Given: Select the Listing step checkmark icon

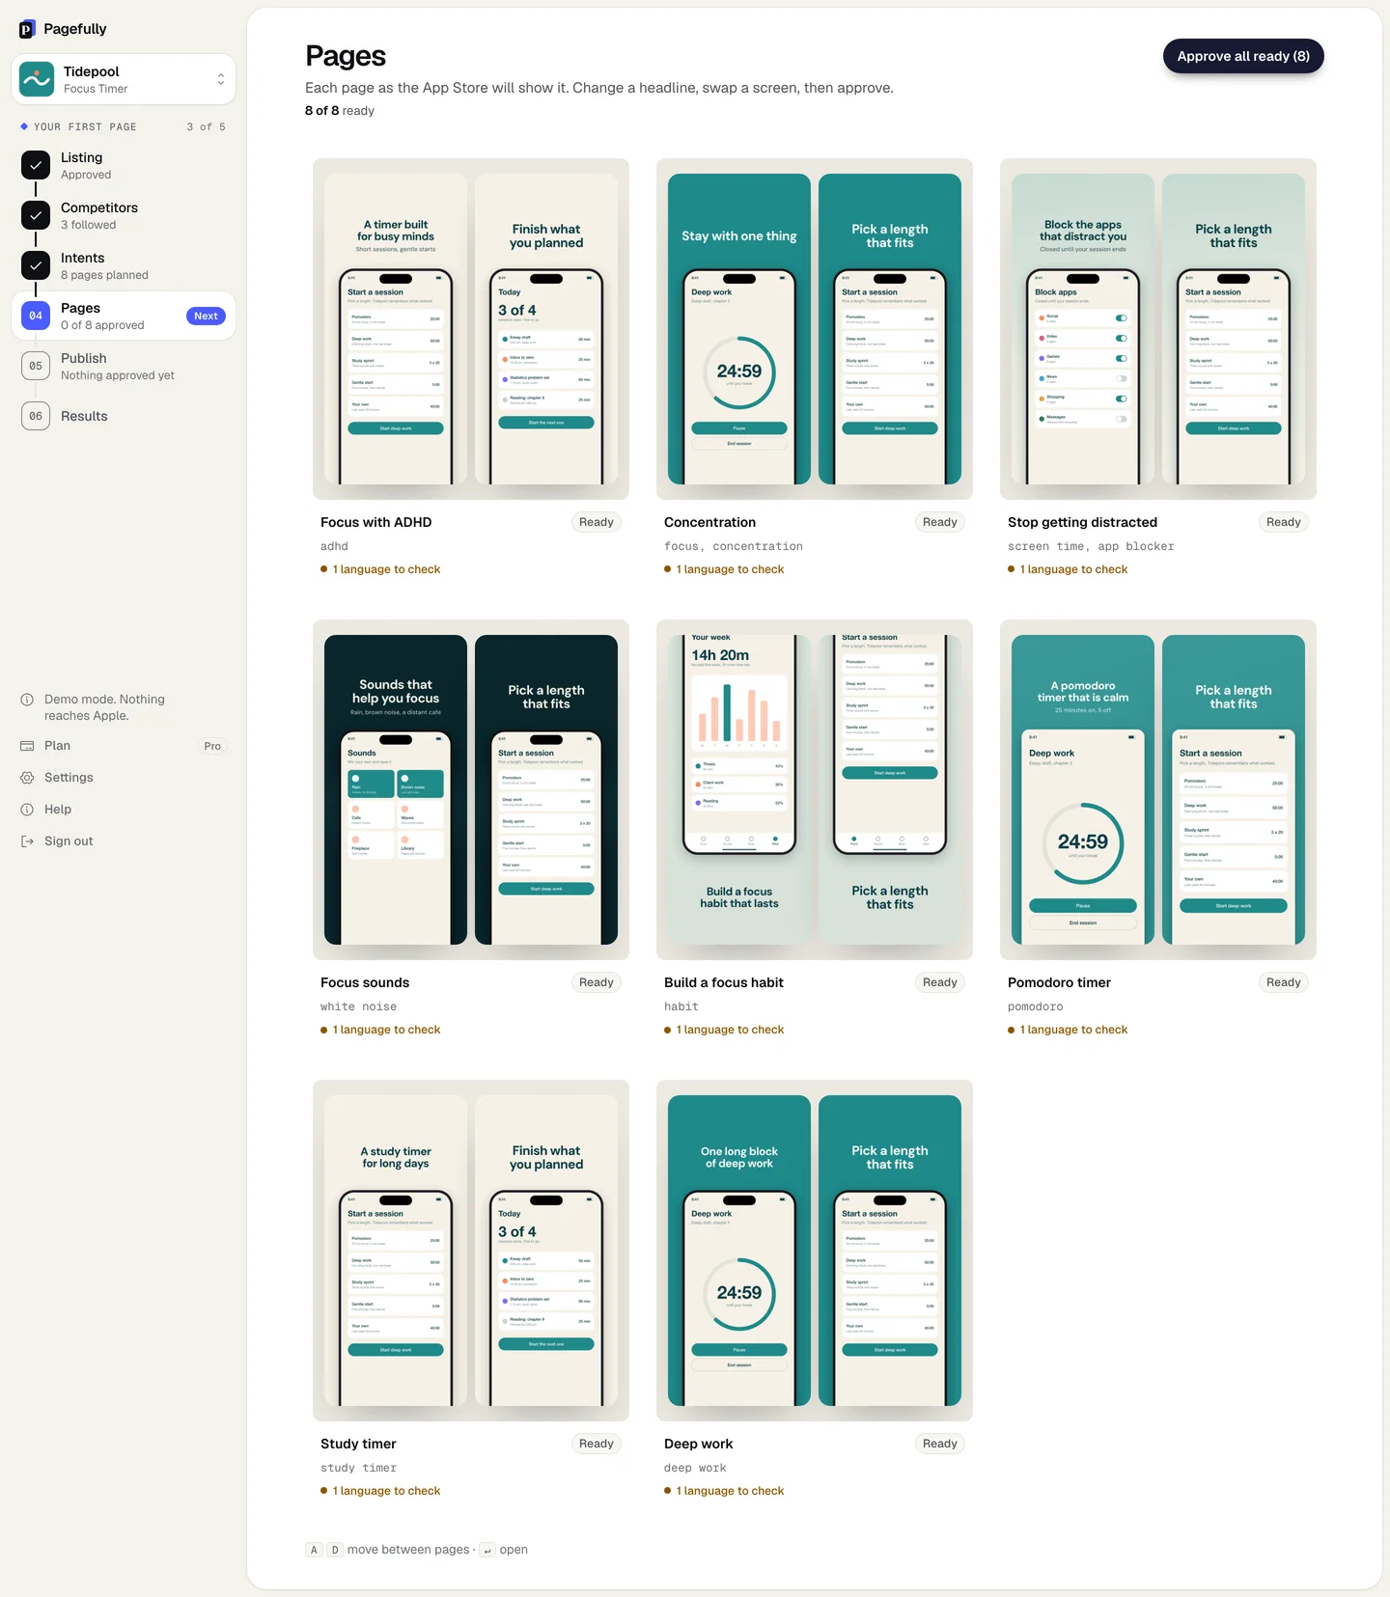Looking at the screenshot, I should pos(36,165).
